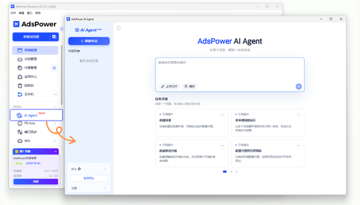Expand the 设置 row chevron
The image size is (360, 205).
tap(105, 188)
